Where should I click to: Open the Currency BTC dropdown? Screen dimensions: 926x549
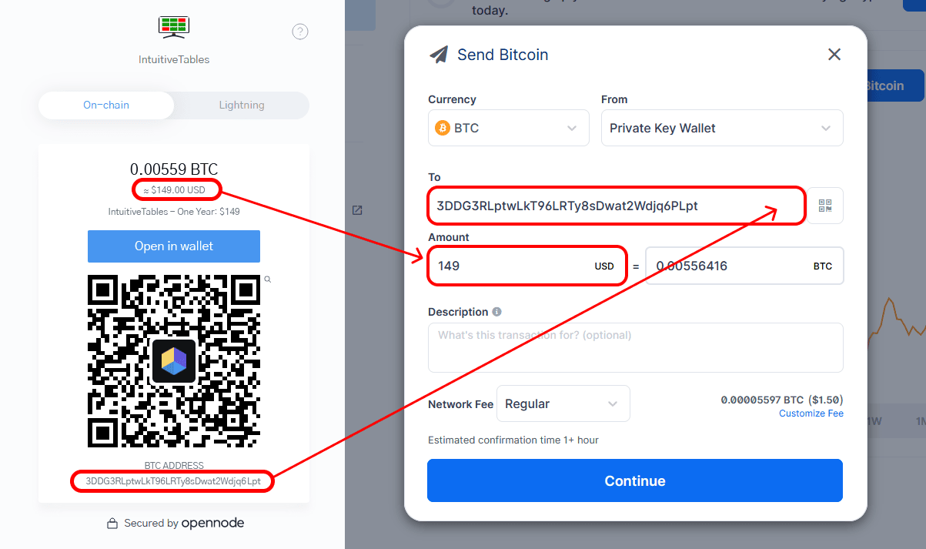[x=508, y=128]
